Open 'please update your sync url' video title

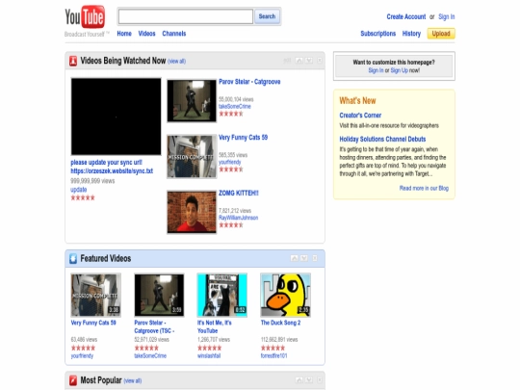(112, 167)
